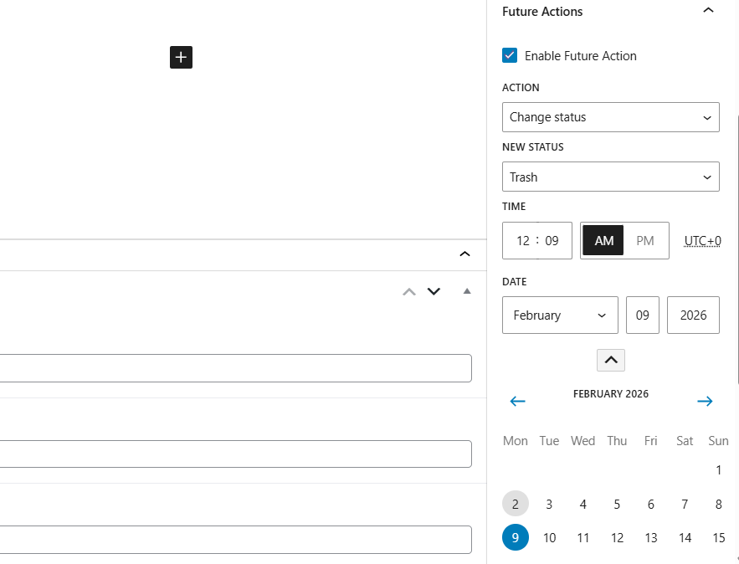The width and height of the screenshot is (739, 564).
Task: Click the year field showing 2026
Action: [693, 315]
